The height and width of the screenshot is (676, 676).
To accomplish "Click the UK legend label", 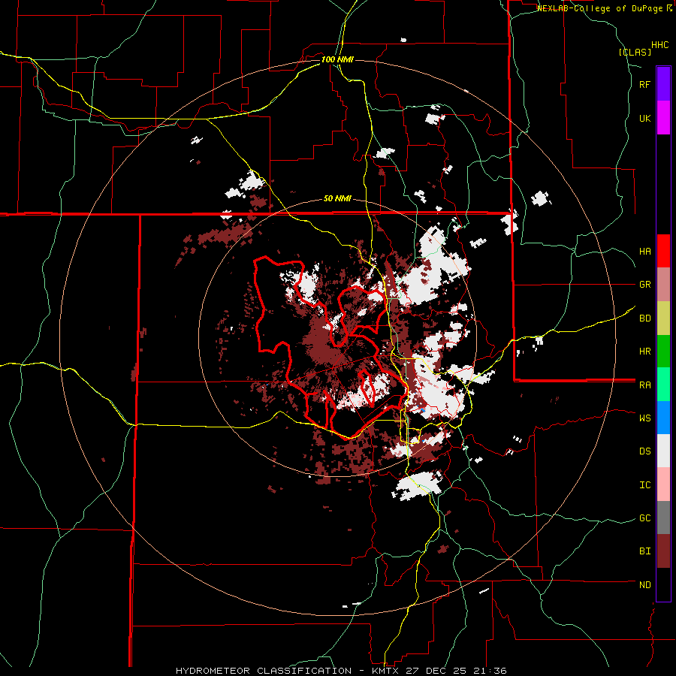I will point(645,118).
